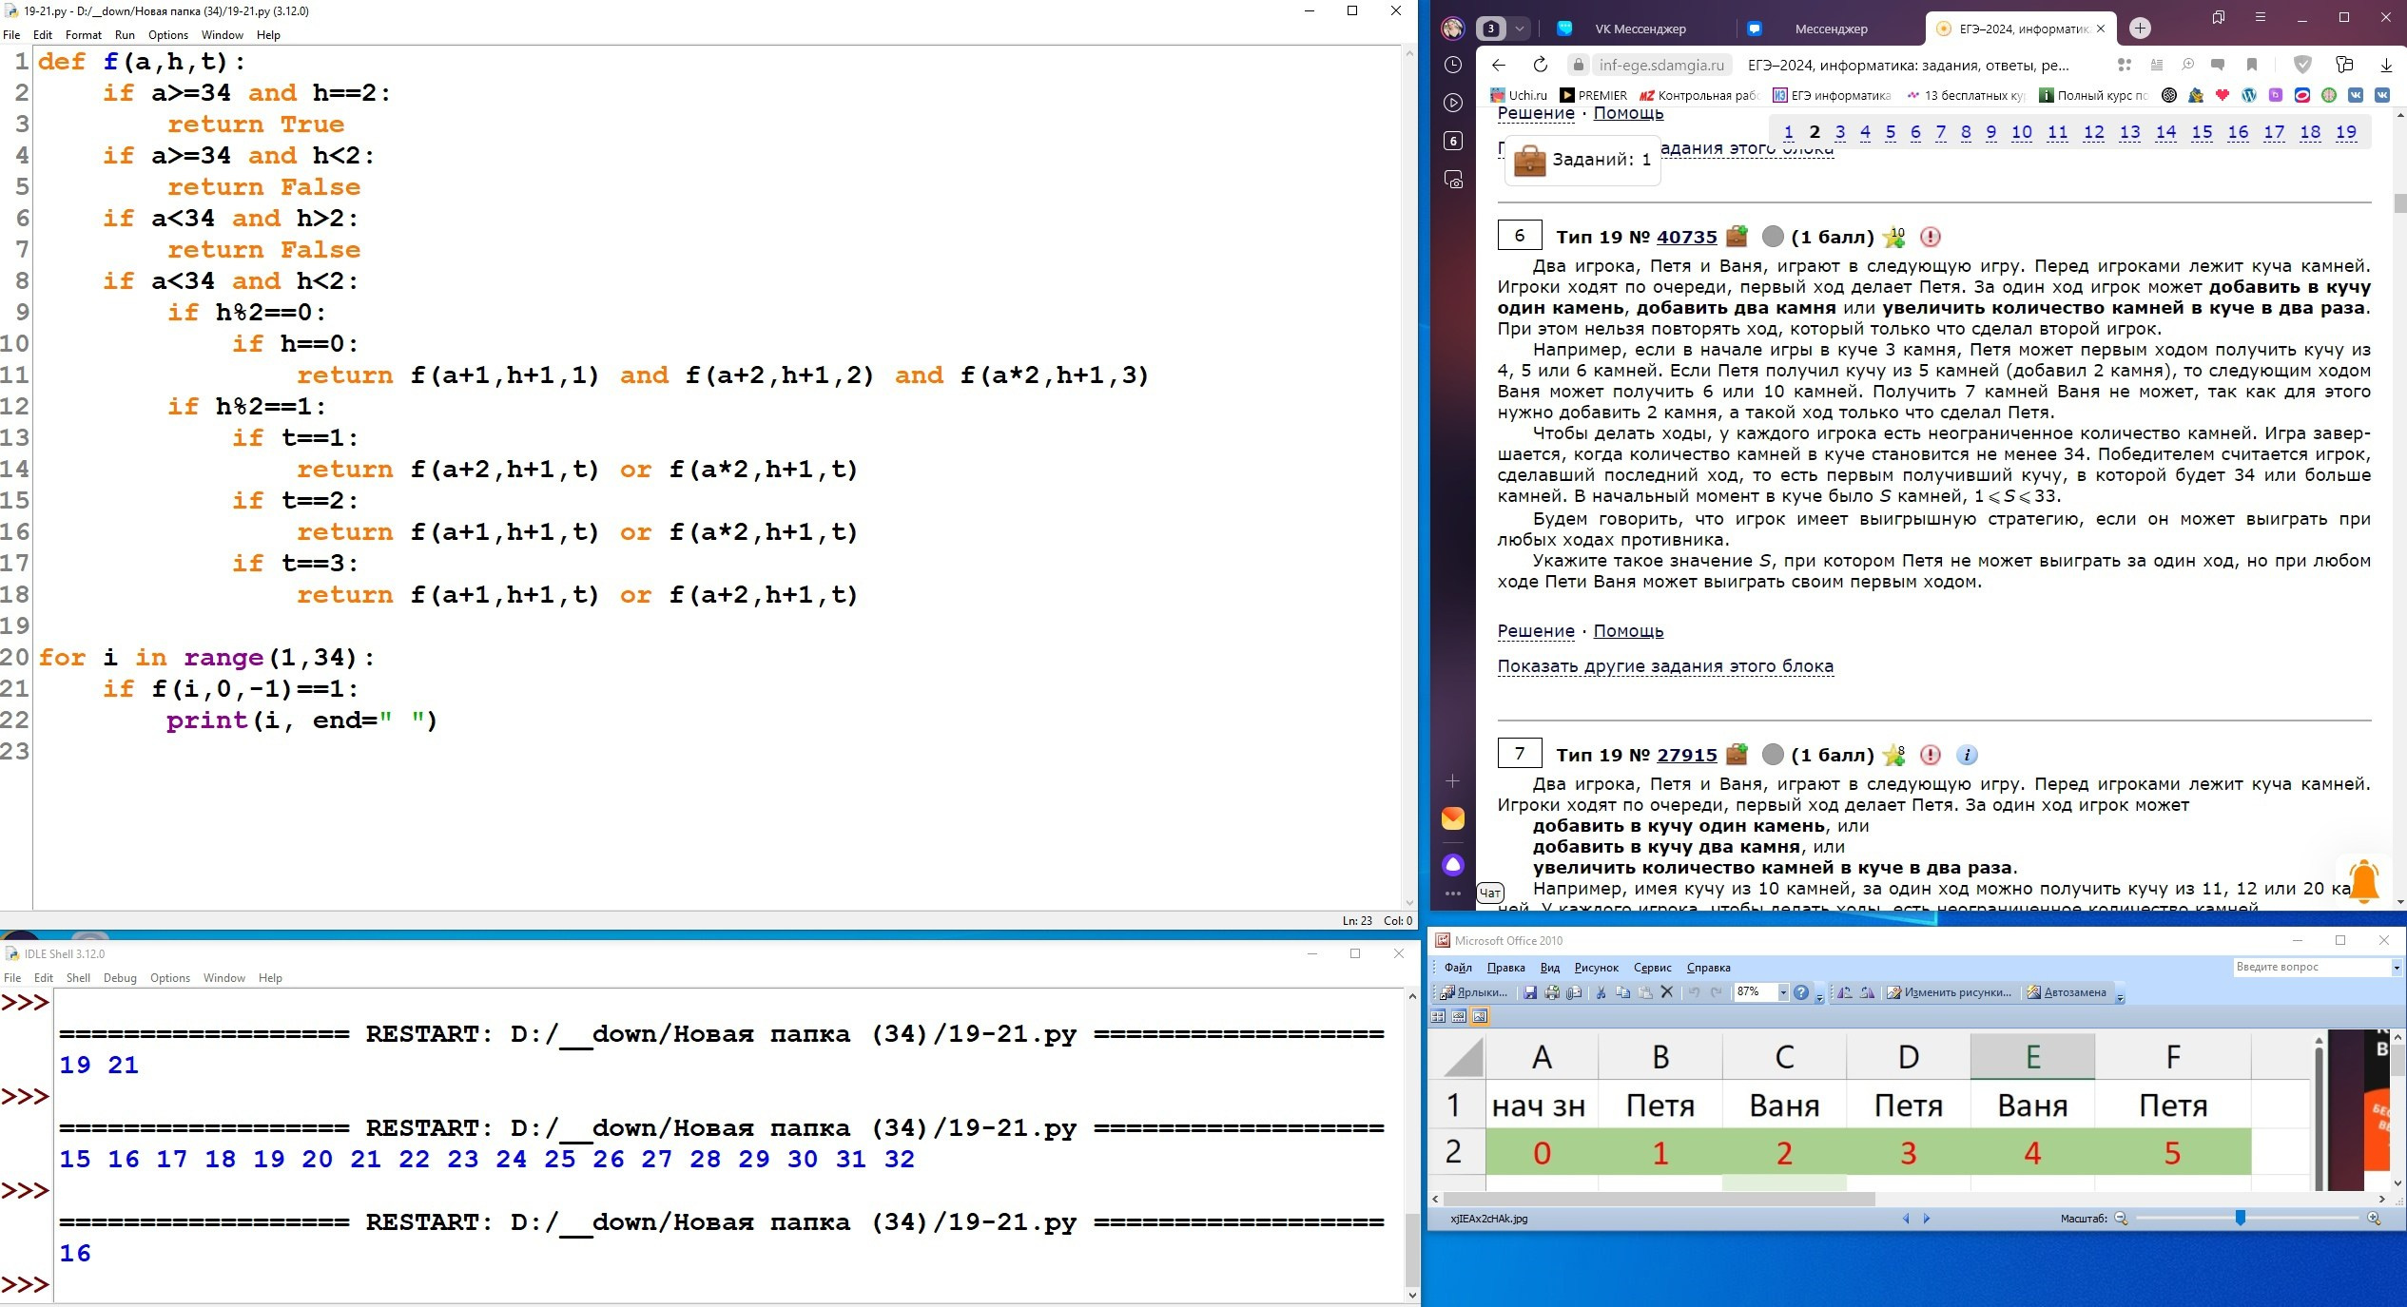Switch to VK Мессенджер tab
2407x1307 pixels.
(1640, 29)
